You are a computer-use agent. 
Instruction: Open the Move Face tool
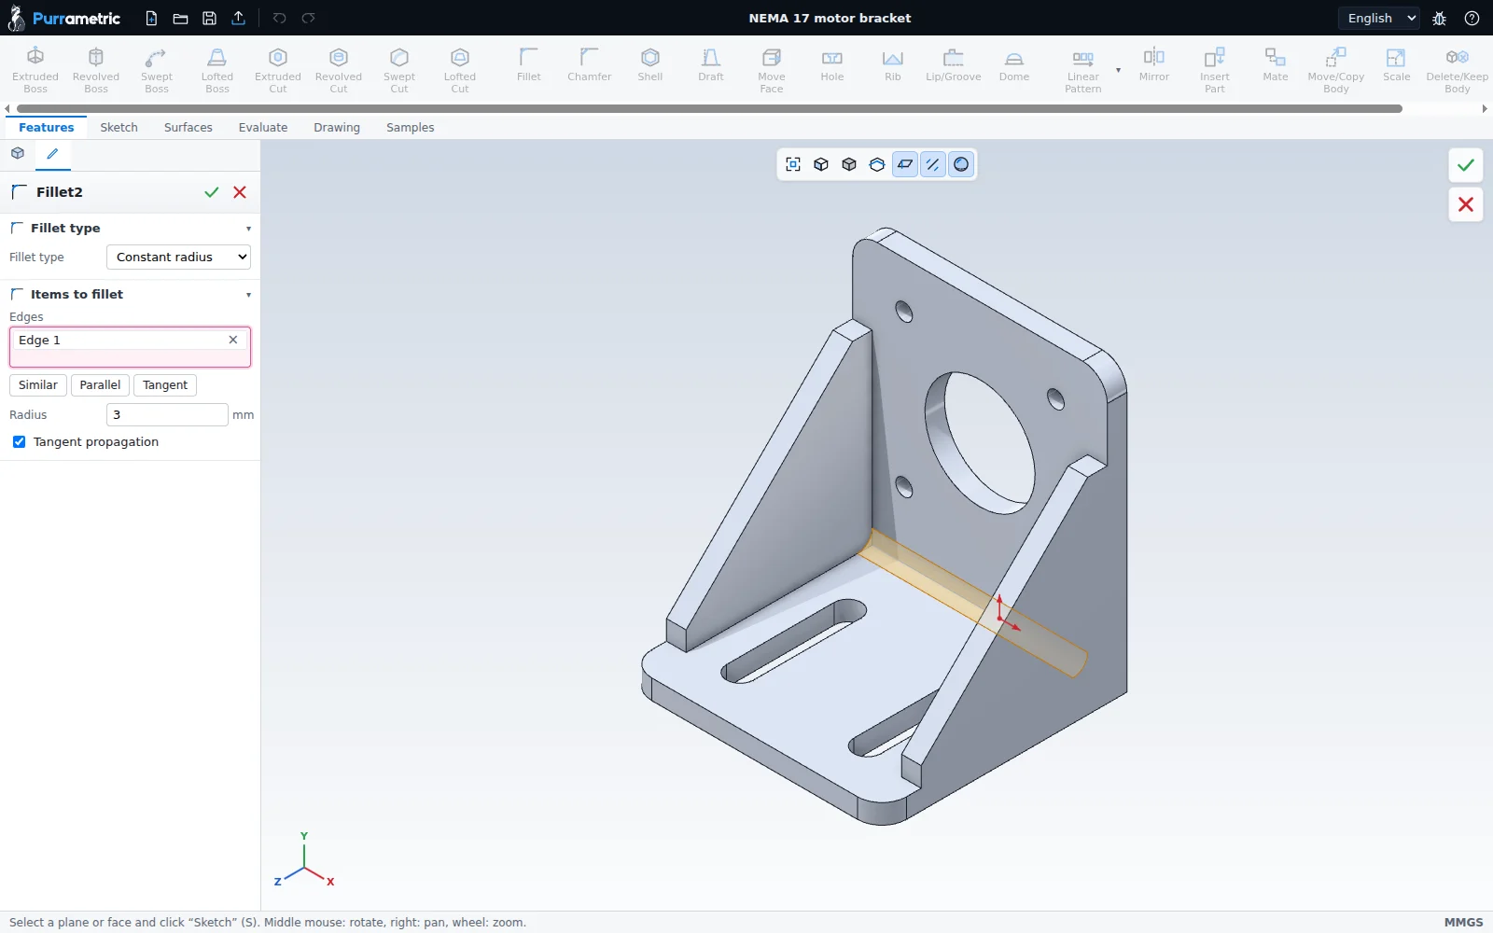772,70
